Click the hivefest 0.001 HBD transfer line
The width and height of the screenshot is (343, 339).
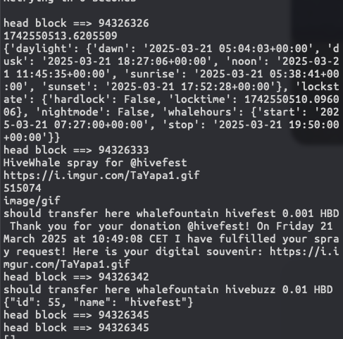[171, 214]
